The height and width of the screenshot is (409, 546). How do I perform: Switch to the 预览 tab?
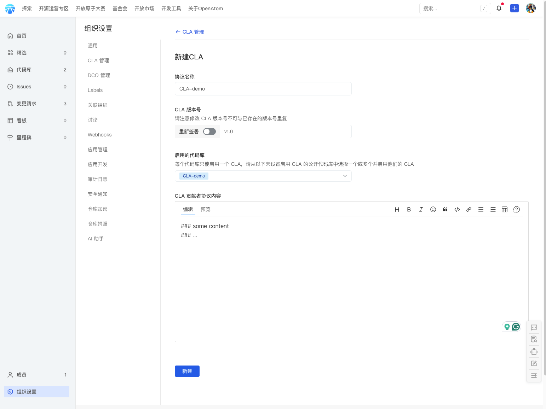[205, 209]
